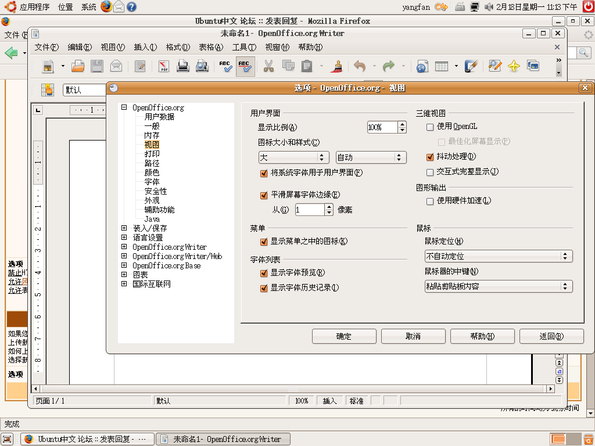Click the Edit File pencil icon
This screenshot has width=595, height=446.
(x=140, y=66)
